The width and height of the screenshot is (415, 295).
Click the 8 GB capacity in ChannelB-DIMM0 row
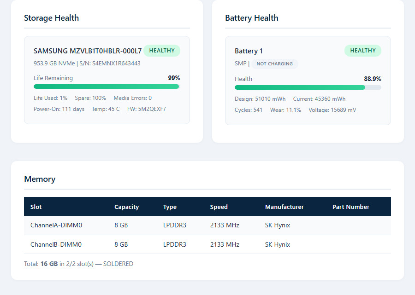pyautogui.click(x=121, y=244)
